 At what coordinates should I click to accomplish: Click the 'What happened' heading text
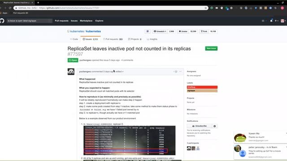[87, 79]
